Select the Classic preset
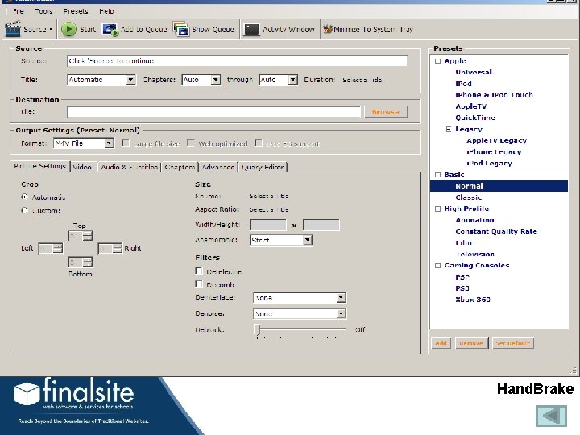This screenshot has height=435, width=580. point(469,197)
